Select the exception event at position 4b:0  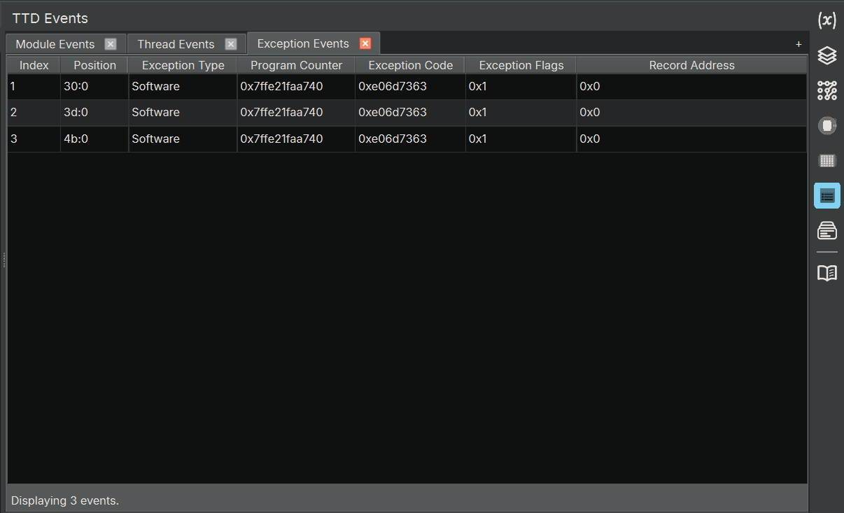(94, 139)
